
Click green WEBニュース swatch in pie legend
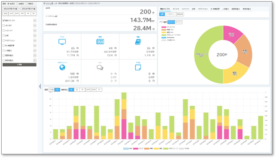(x=164, y=35)
